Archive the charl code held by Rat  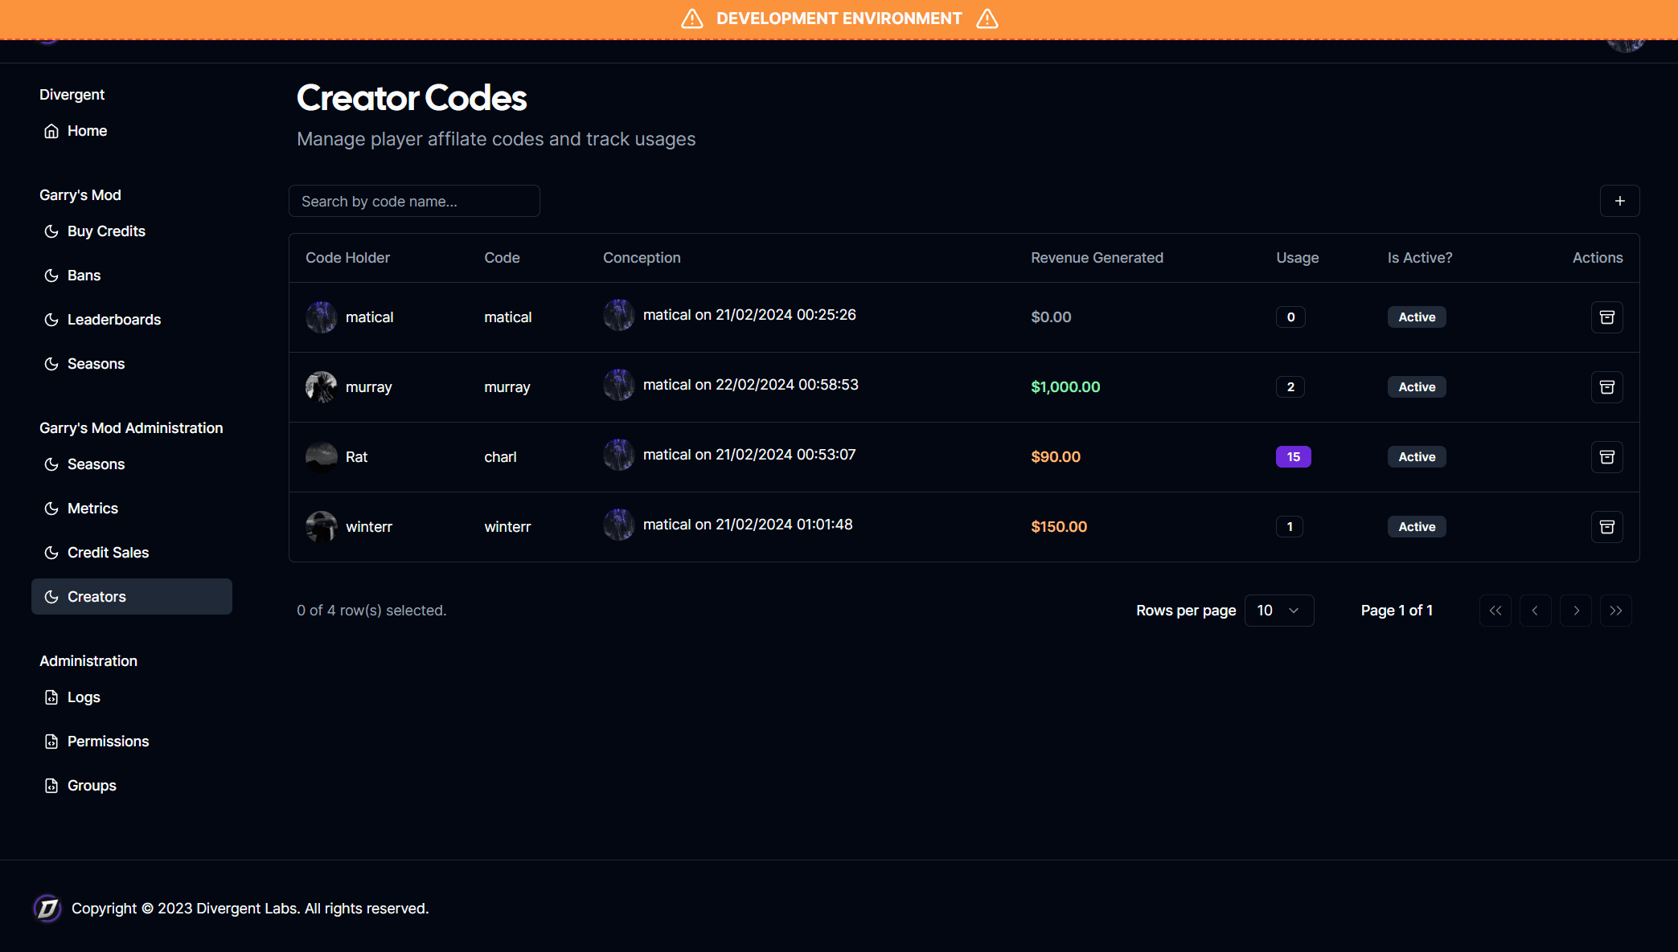coord(1606,456)
